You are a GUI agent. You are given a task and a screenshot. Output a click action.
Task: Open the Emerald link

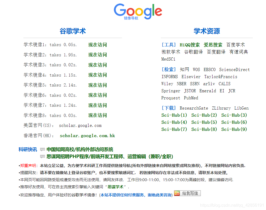coord(208,91)
